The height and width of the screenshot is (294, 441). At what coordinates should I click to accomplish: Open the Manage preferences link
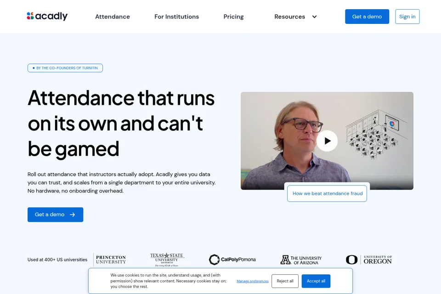tap(253, 281)
